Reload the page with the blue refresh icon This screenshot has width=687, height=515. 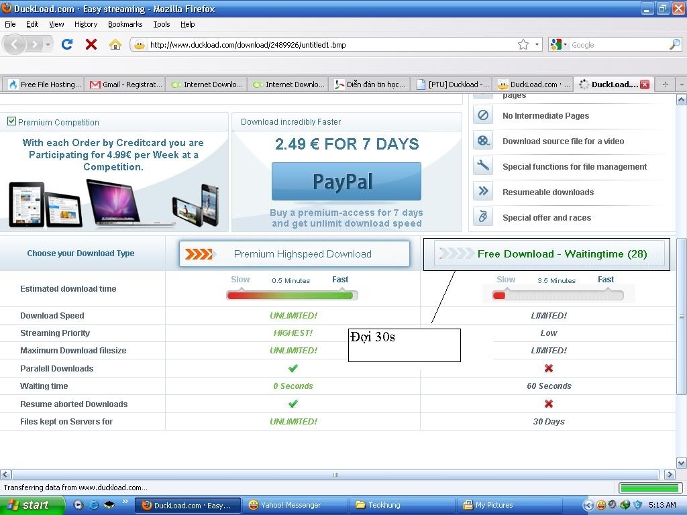67,44
